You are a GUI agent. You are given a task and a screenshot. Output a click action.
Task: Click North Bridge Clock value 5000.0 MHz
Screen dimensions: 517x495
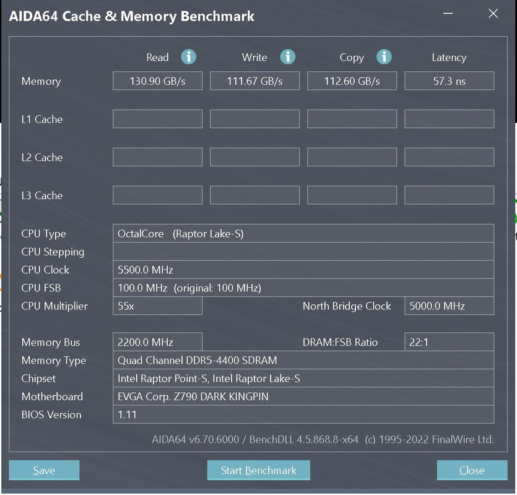449,306
